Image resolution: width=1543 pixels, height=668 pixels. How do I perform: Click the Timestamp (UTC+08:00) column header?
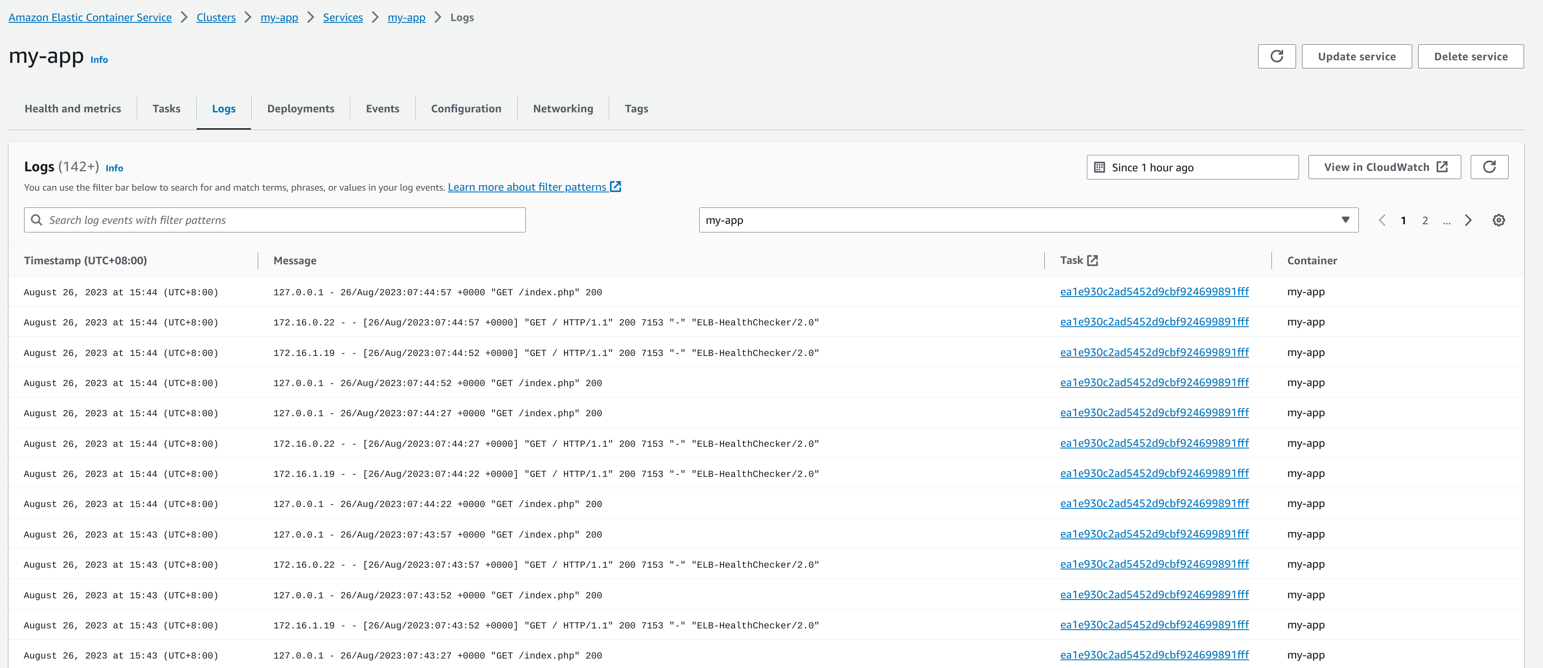point(85,260)
